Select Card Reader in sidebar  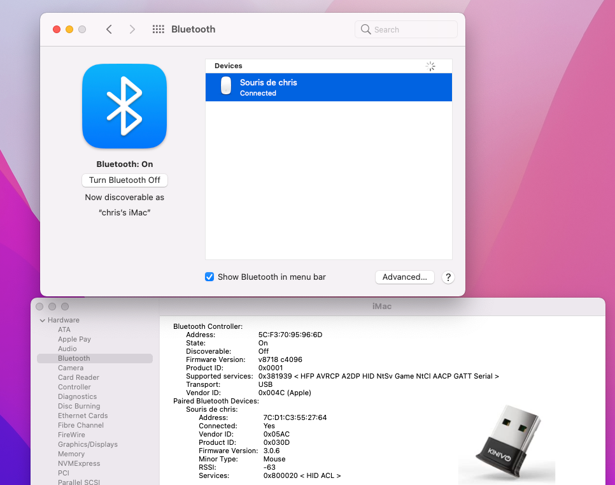[x=78, y=377]
